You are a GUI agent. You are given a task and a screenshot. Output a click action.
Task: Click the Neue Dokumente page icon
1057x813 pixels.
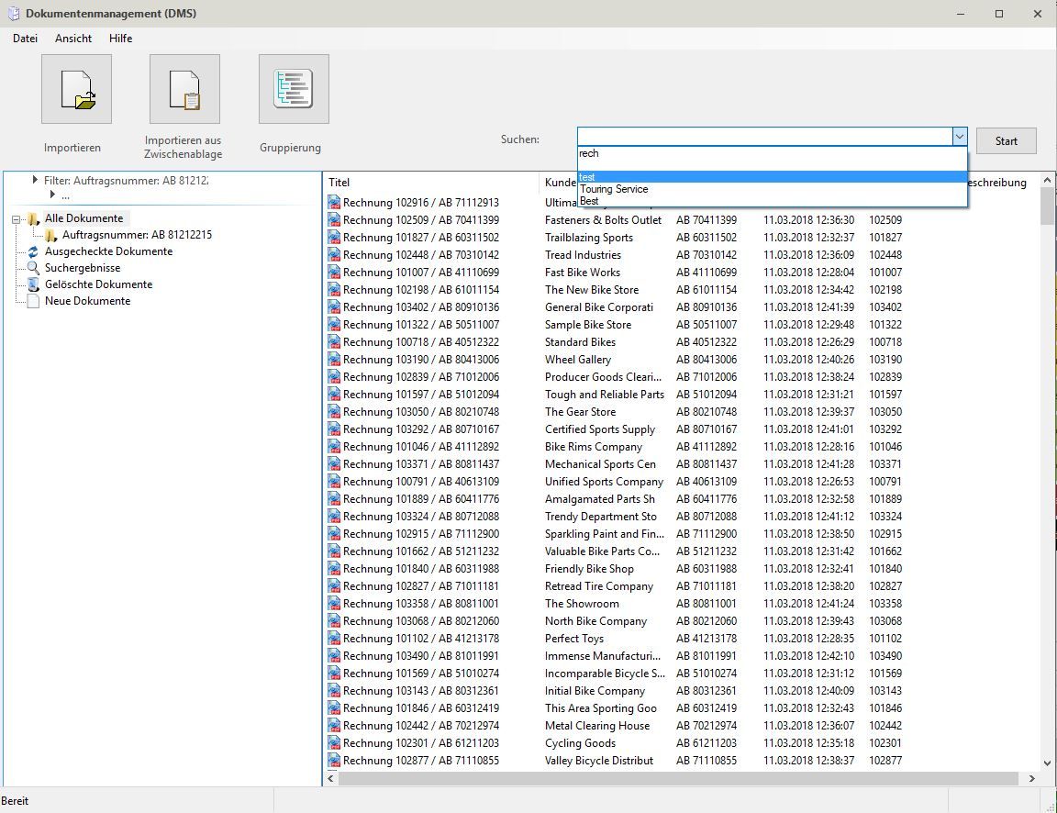click(33, 301)
